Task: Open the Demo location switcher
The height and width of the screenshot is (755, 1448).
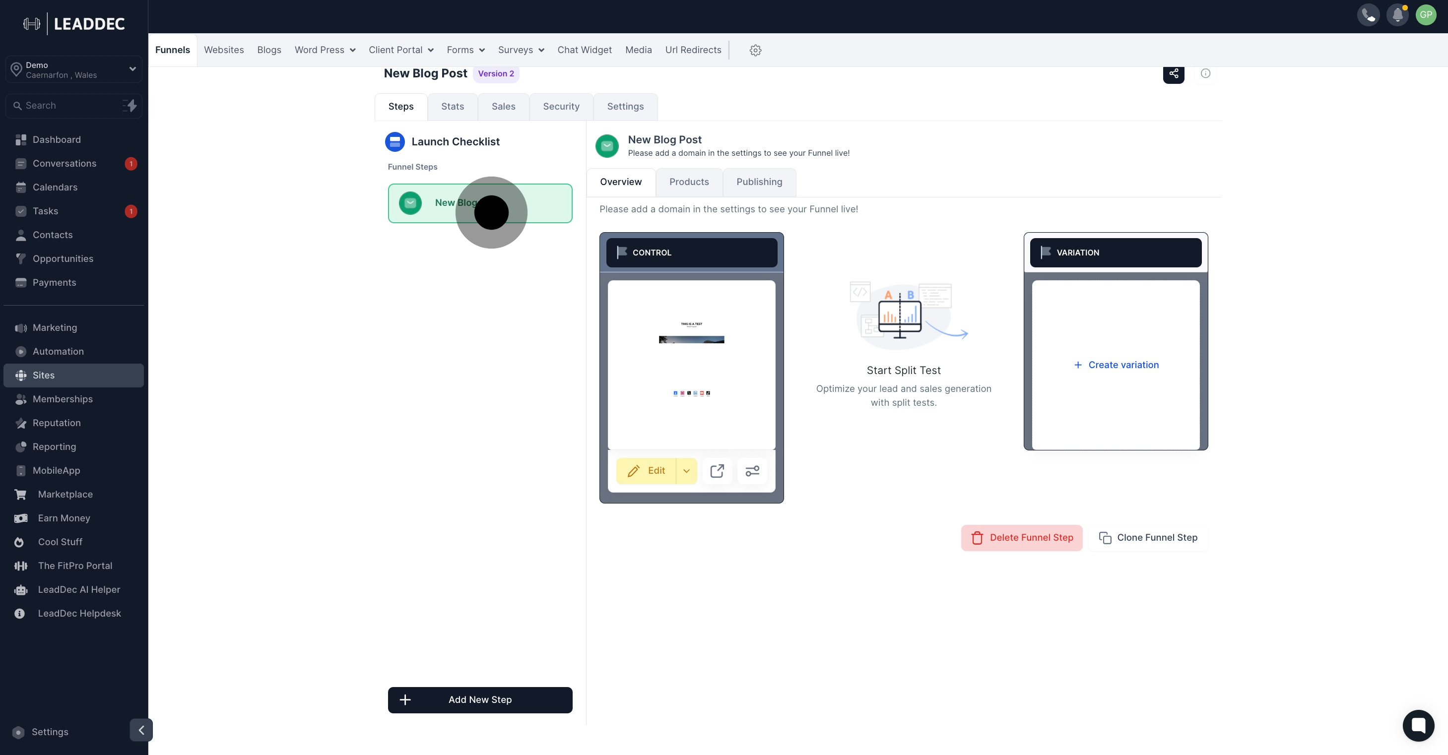Action: pyautogui.click(x=73, y=69)
